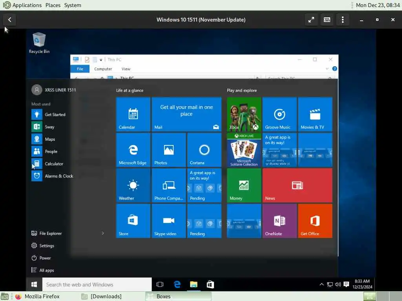The width and height of the screenshot is (402, 301).
Task: Open Alarms & Clock app
Action: [x=53, y=176]
